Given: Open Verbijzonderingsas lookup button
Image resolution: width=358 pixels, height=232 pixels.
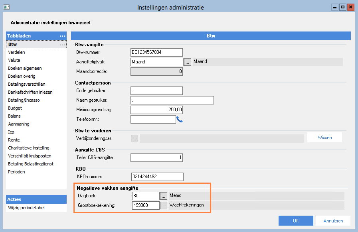Looking at the screenshot, I should coord(134,138).
